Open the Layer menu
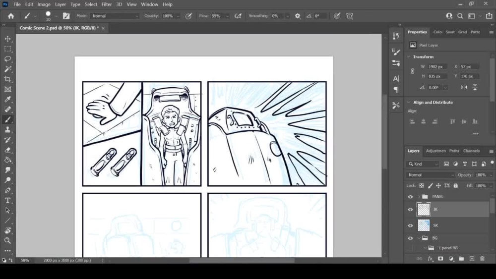 click(x=61, y=4)
